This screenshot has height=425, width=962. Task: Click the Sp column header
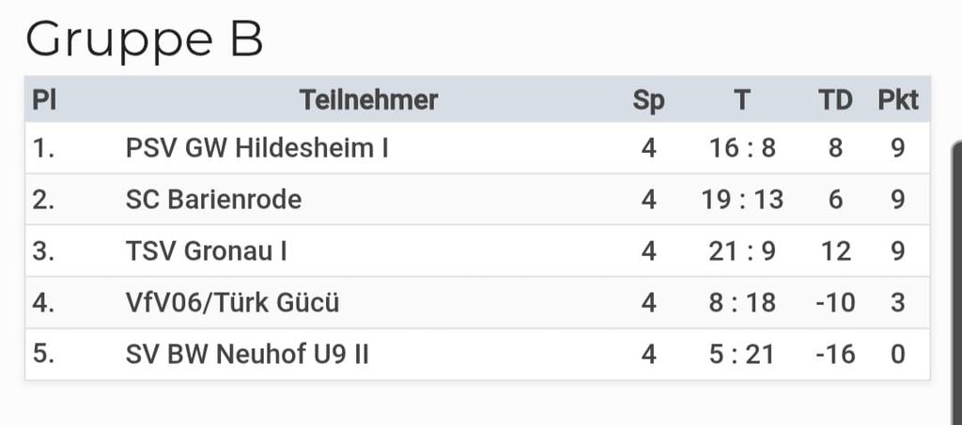pyautogui.click(x=648, y=100)
